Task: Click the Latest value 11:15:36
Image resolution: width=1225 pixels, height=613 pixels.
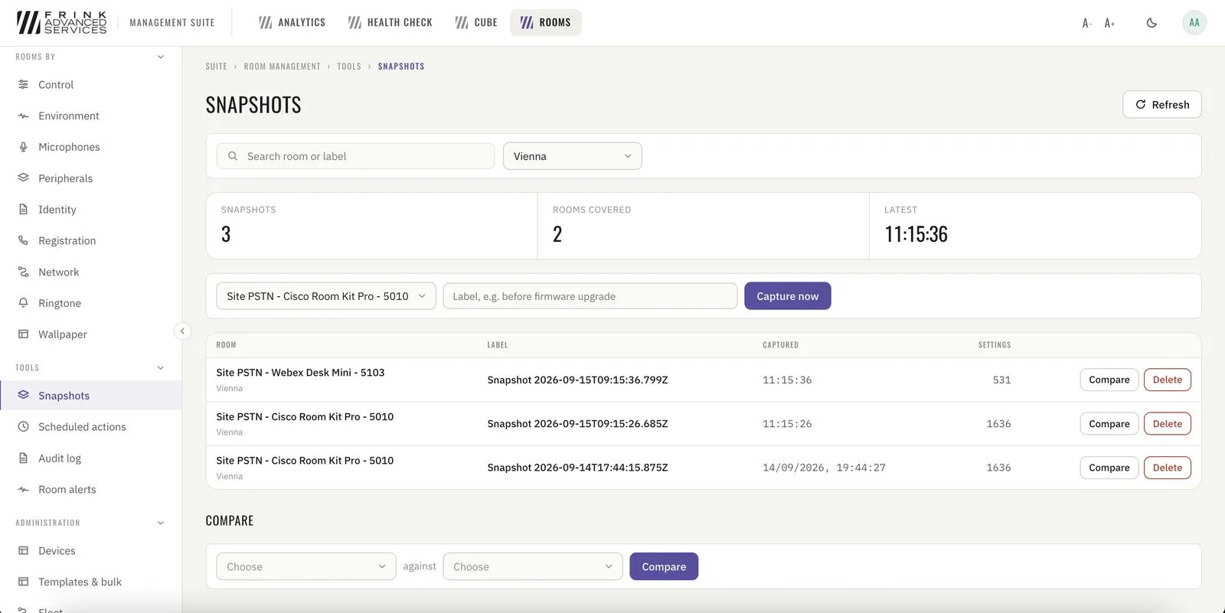Action: coord(916,234)
